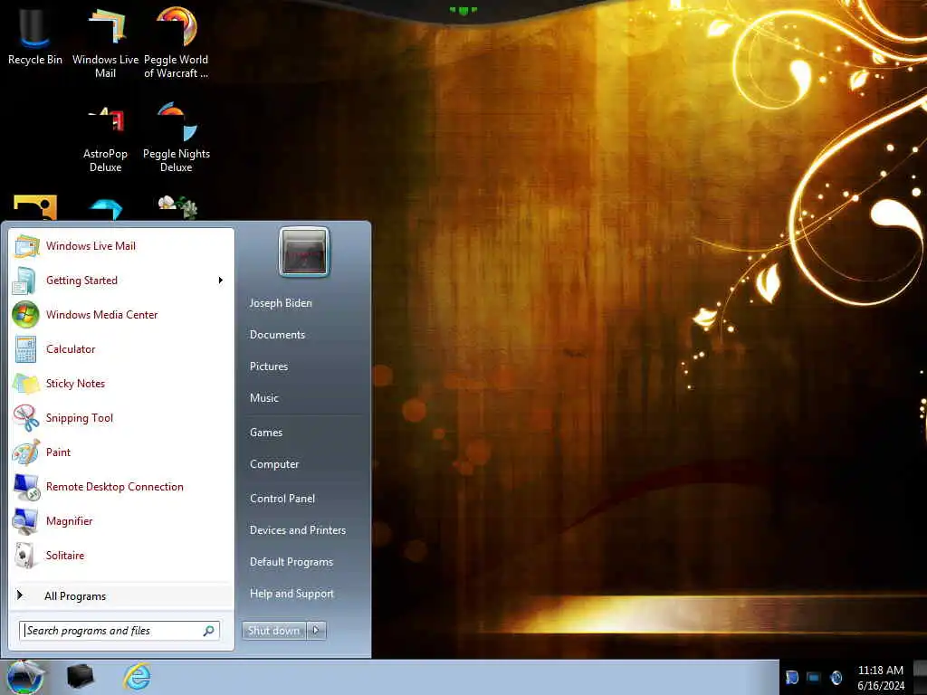927x695 pixels.
Task: Click the user account picture
Action: pos(304,252)
